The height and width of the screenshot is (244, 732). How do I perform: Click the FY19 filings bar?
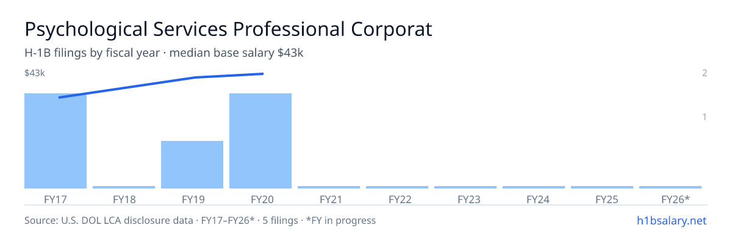click(x=192, y=165)
